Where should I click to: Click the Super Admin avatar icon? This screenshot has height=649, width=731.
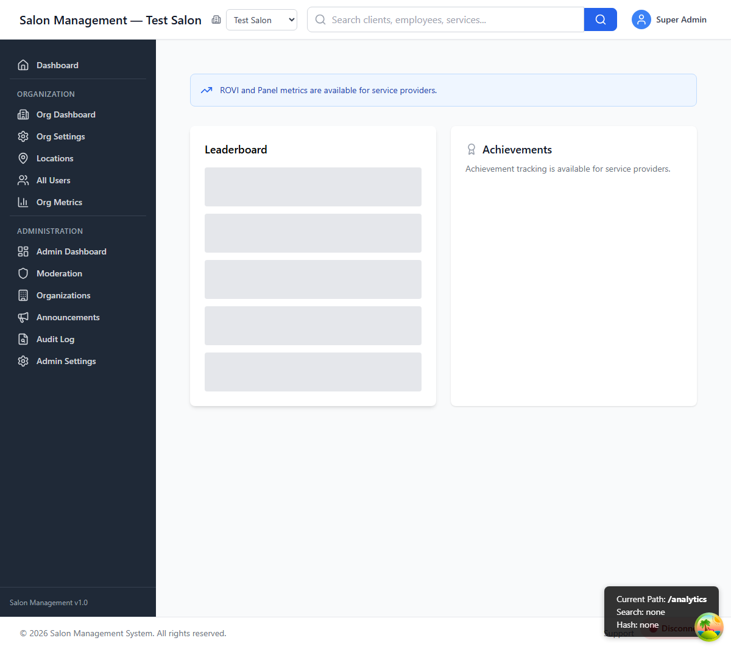(641, 20)
